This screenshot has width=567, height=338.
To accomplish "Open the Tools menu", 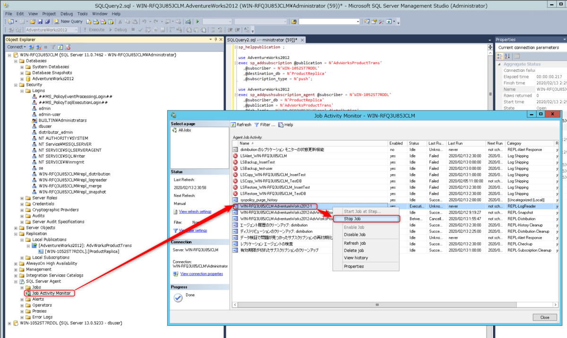I will point(82,14).
